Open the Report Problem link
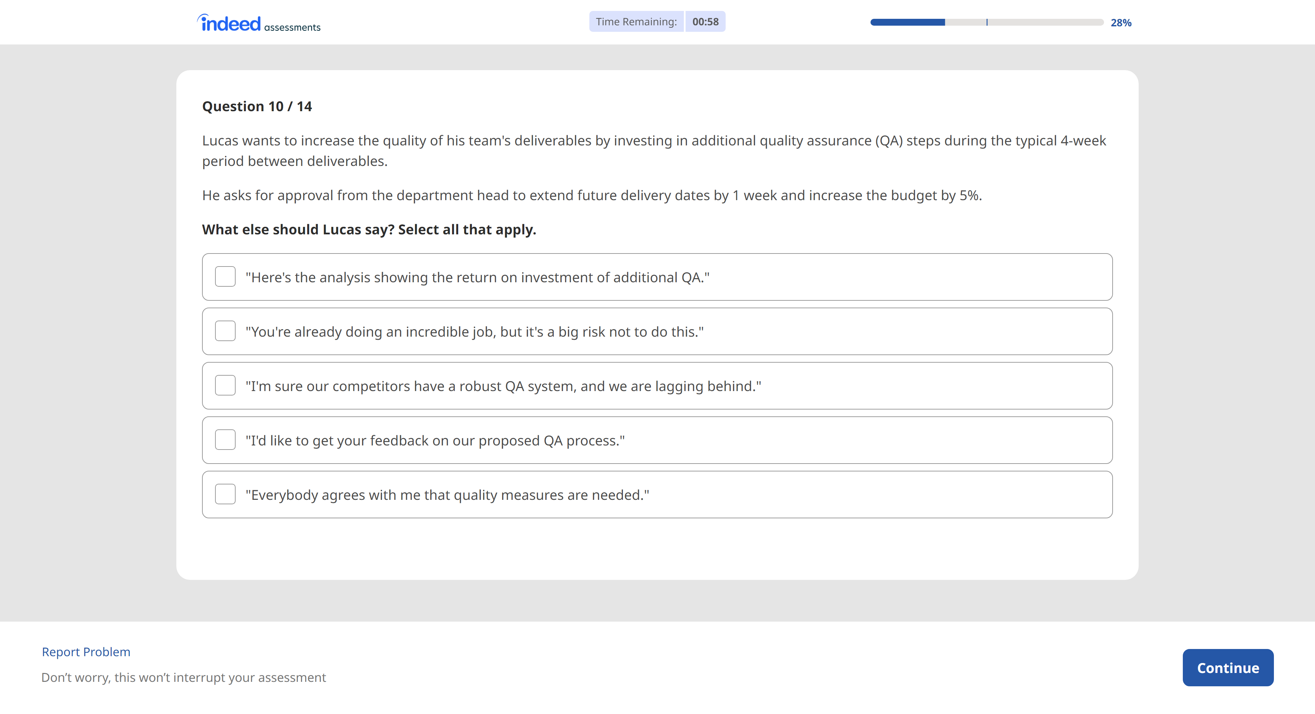Viewport: 1315px width, 714px height. (x=86, y=652)
